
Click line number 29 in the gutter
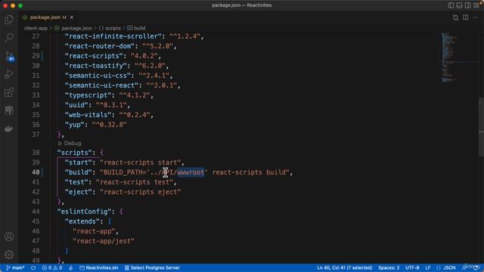point(36,56)
